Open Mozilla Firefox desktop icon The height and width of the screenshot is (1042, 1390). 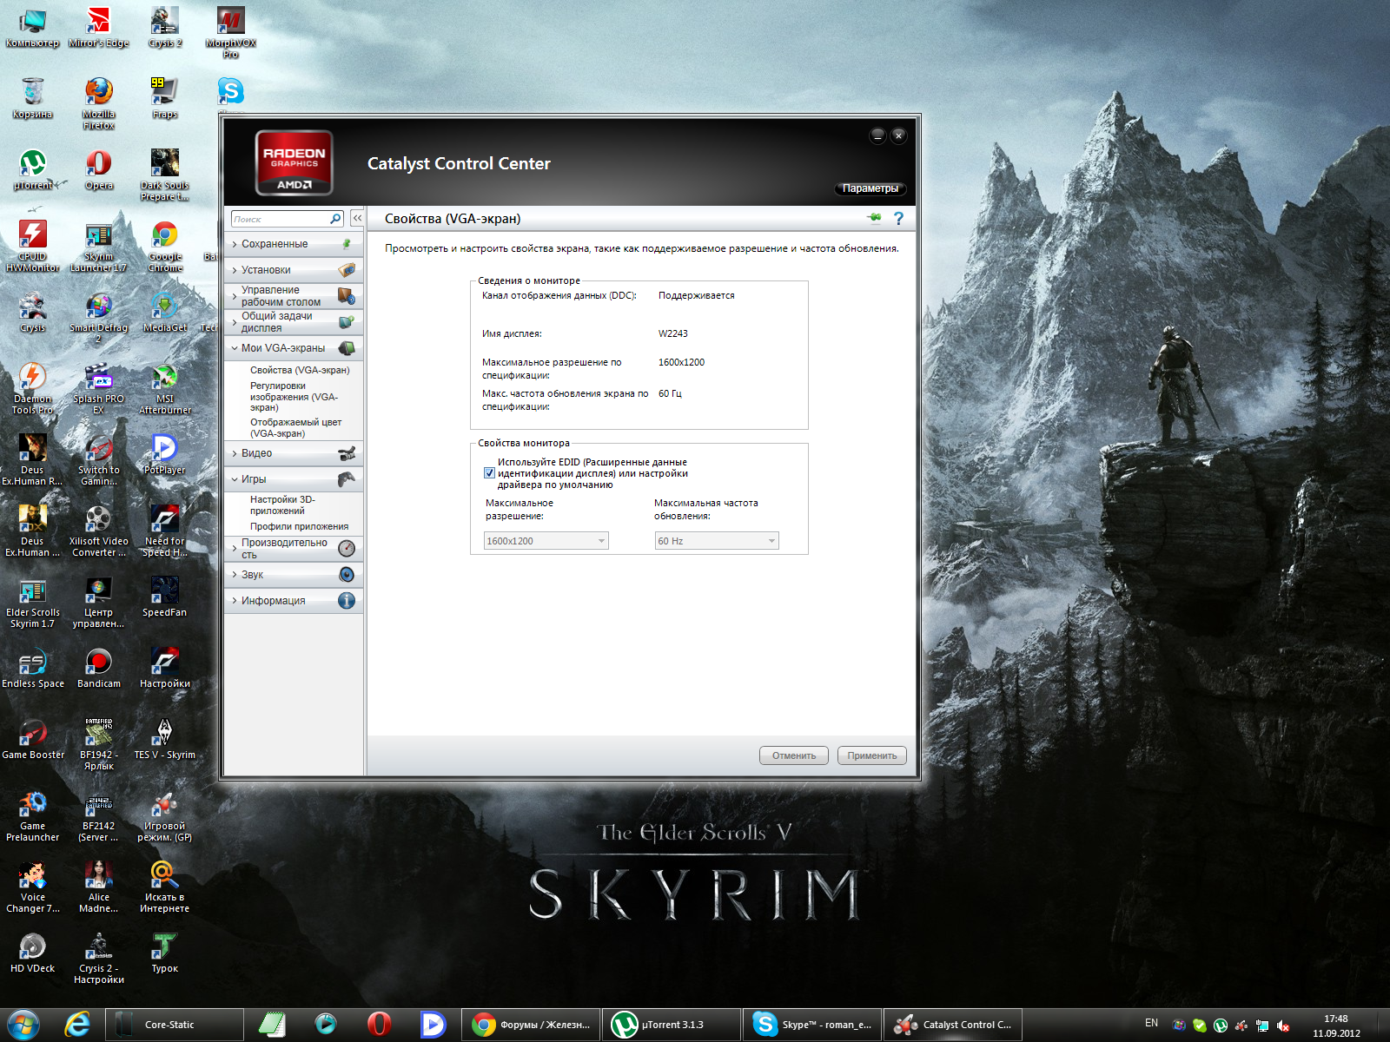coord(99,103)
